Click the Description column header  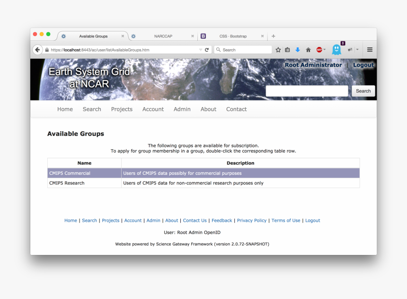tap(240, 163)
